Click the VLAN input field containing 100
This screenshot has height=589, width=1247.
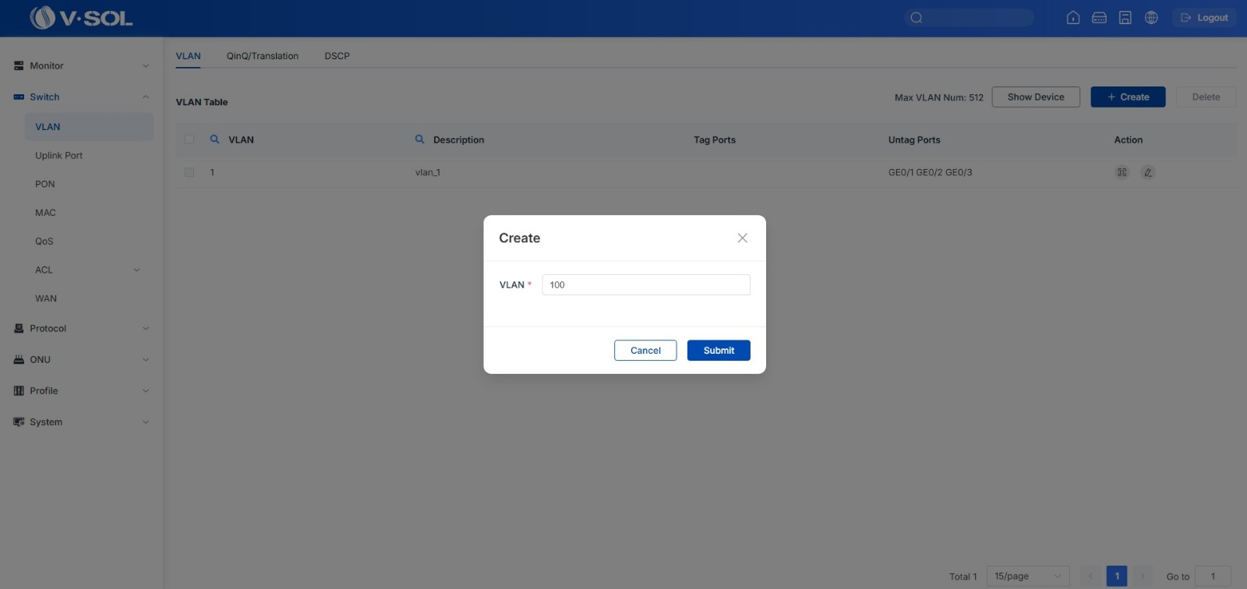coord(646,285)
